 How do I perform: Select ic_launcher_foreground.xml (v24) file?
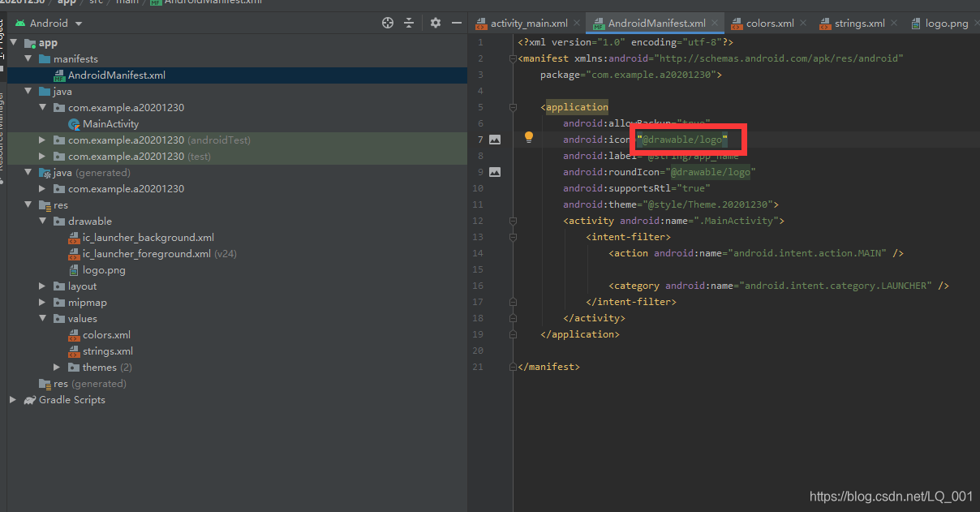tap(160, 254)
